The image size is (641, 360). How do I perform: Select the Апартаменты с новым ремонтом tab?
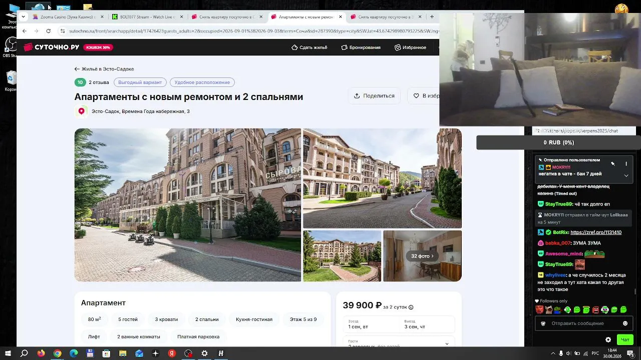pos(306,17)
